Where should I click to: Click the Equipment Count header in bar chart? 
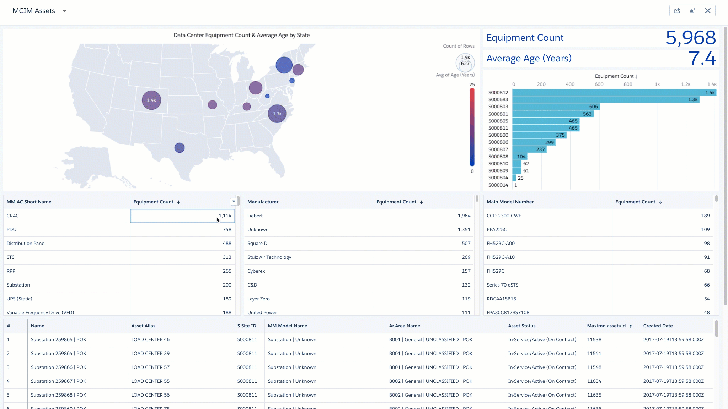click(x=616, y=76)
